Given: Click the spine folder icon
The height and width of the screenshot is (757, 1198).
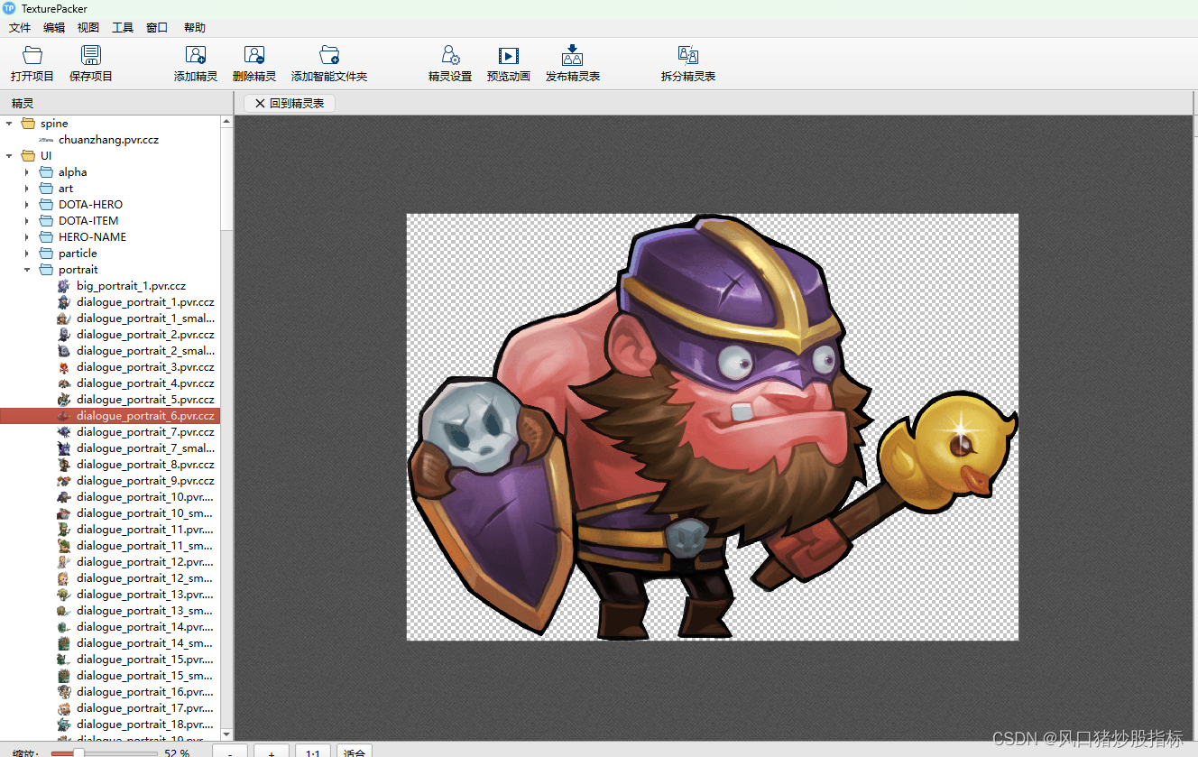Looking at the screenshot, I should click(28, 124).
